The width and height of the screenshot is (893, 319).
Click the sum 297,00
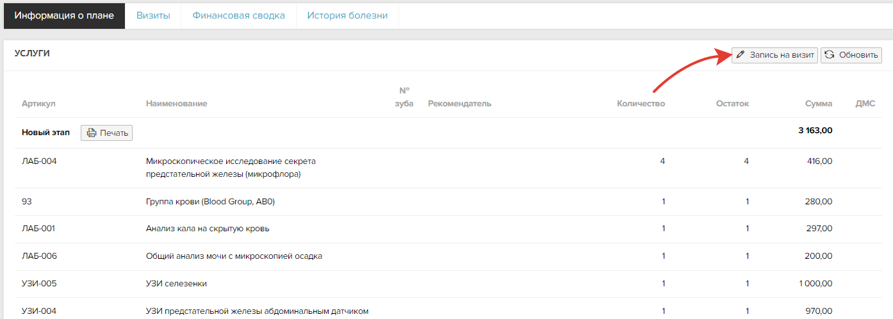pyautogui.click(x=819, y=229)
